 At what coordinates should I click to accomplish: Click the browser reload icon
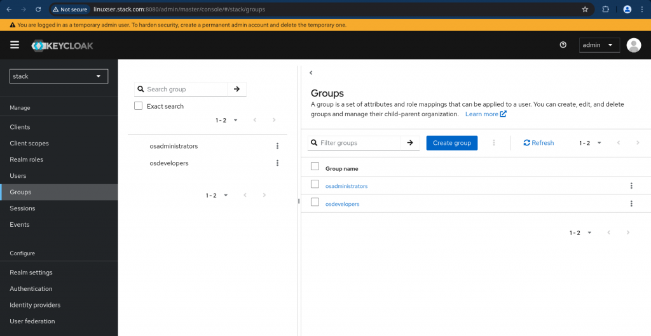coord(38,10)
